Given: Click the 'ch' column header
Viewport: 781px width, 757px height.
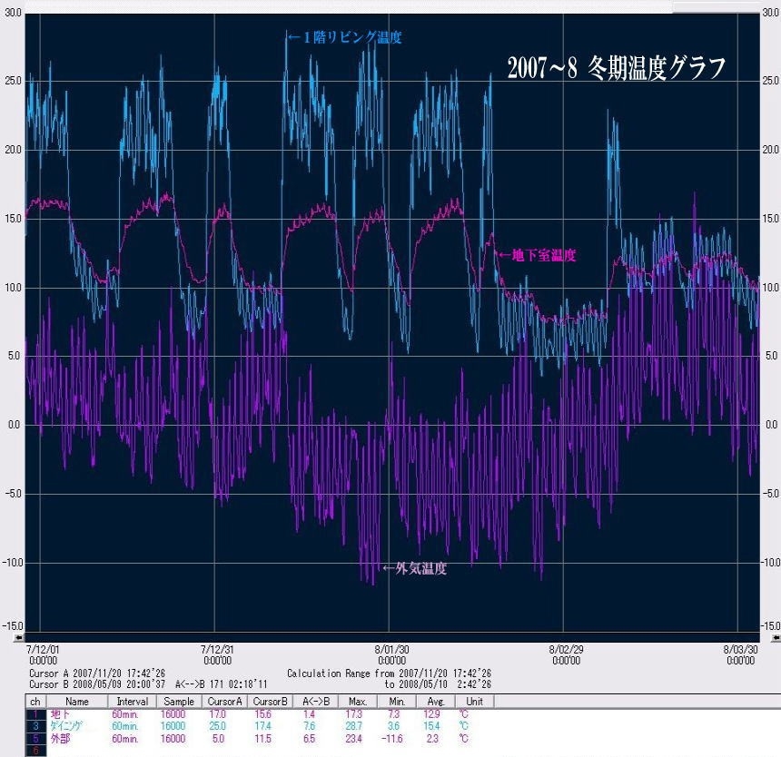Looking at the screenshot, I should pos(35,702).
